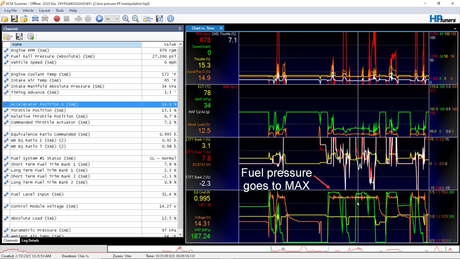This screenshot has width=460, height=259.
Task: Play the log with the blue play button
Action: [99, 18]
